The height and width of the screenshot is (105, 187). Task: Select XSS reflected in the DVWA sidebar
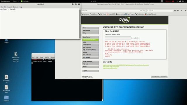point(90,55)
